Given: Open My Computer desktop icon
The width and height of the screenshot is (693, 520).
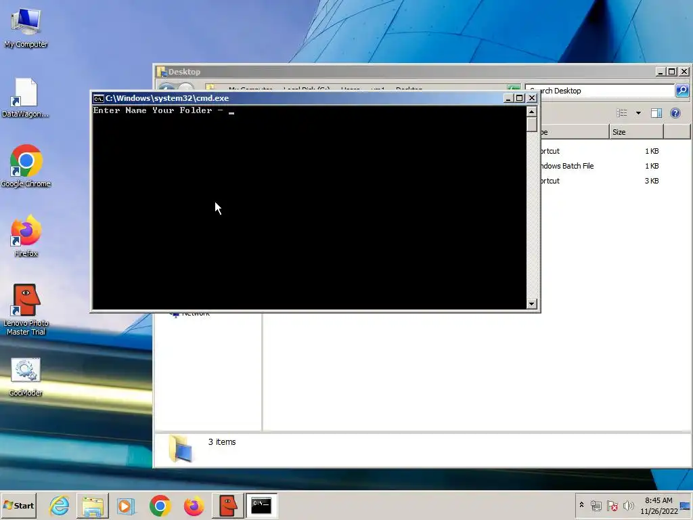Looking at the screenshot, I should coord(26,27).
